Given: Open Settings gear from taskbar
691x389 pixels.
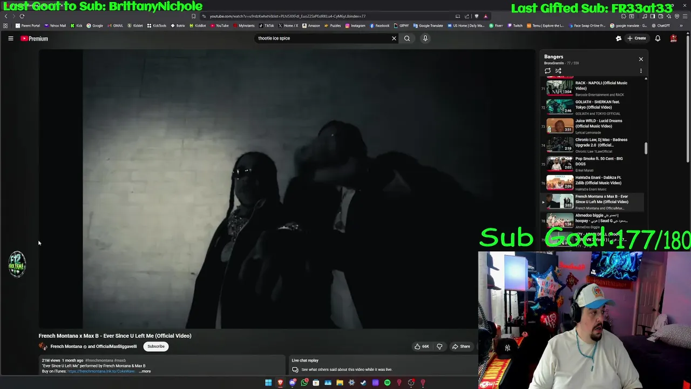Looking at the screenshot, I should 351,383.
